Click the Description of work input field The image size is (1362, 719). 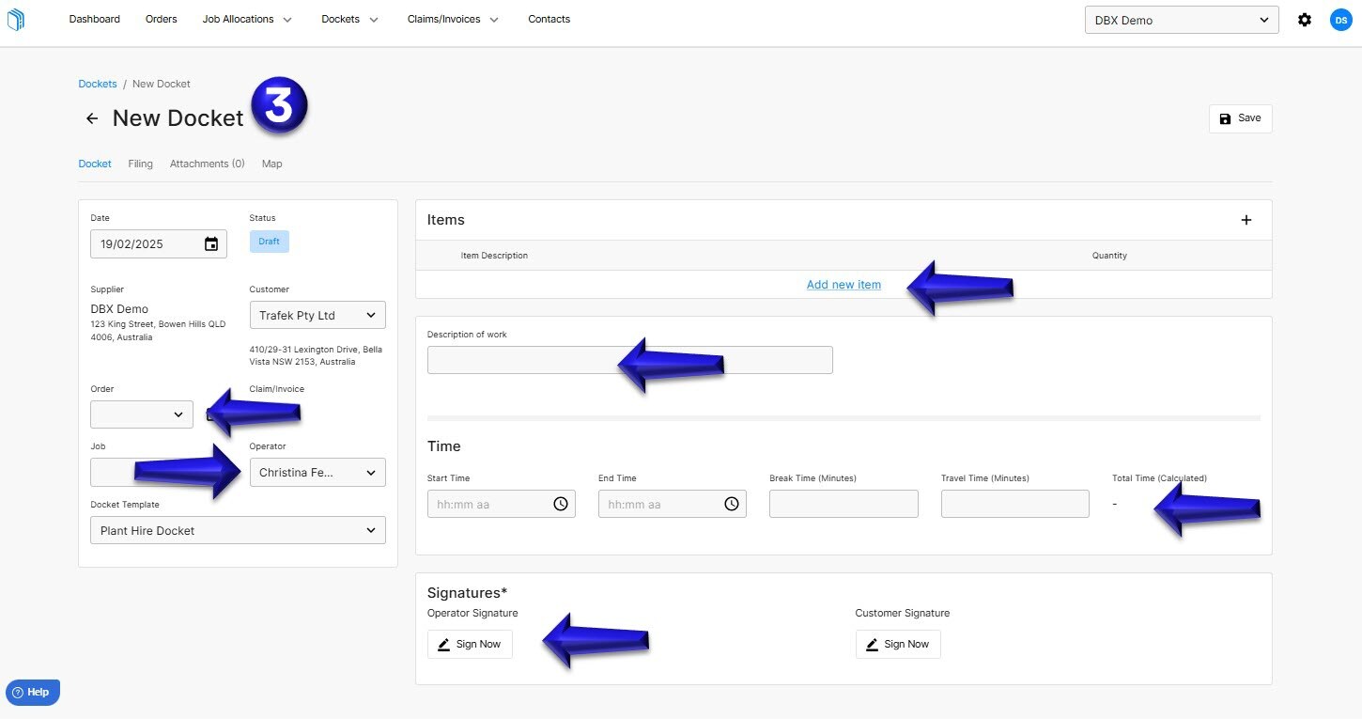tap(629, 359)
